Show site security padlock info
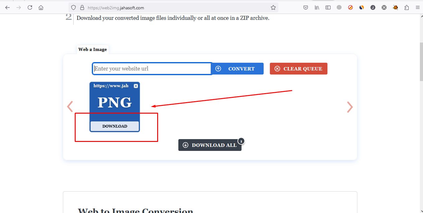 pos(82,7)
